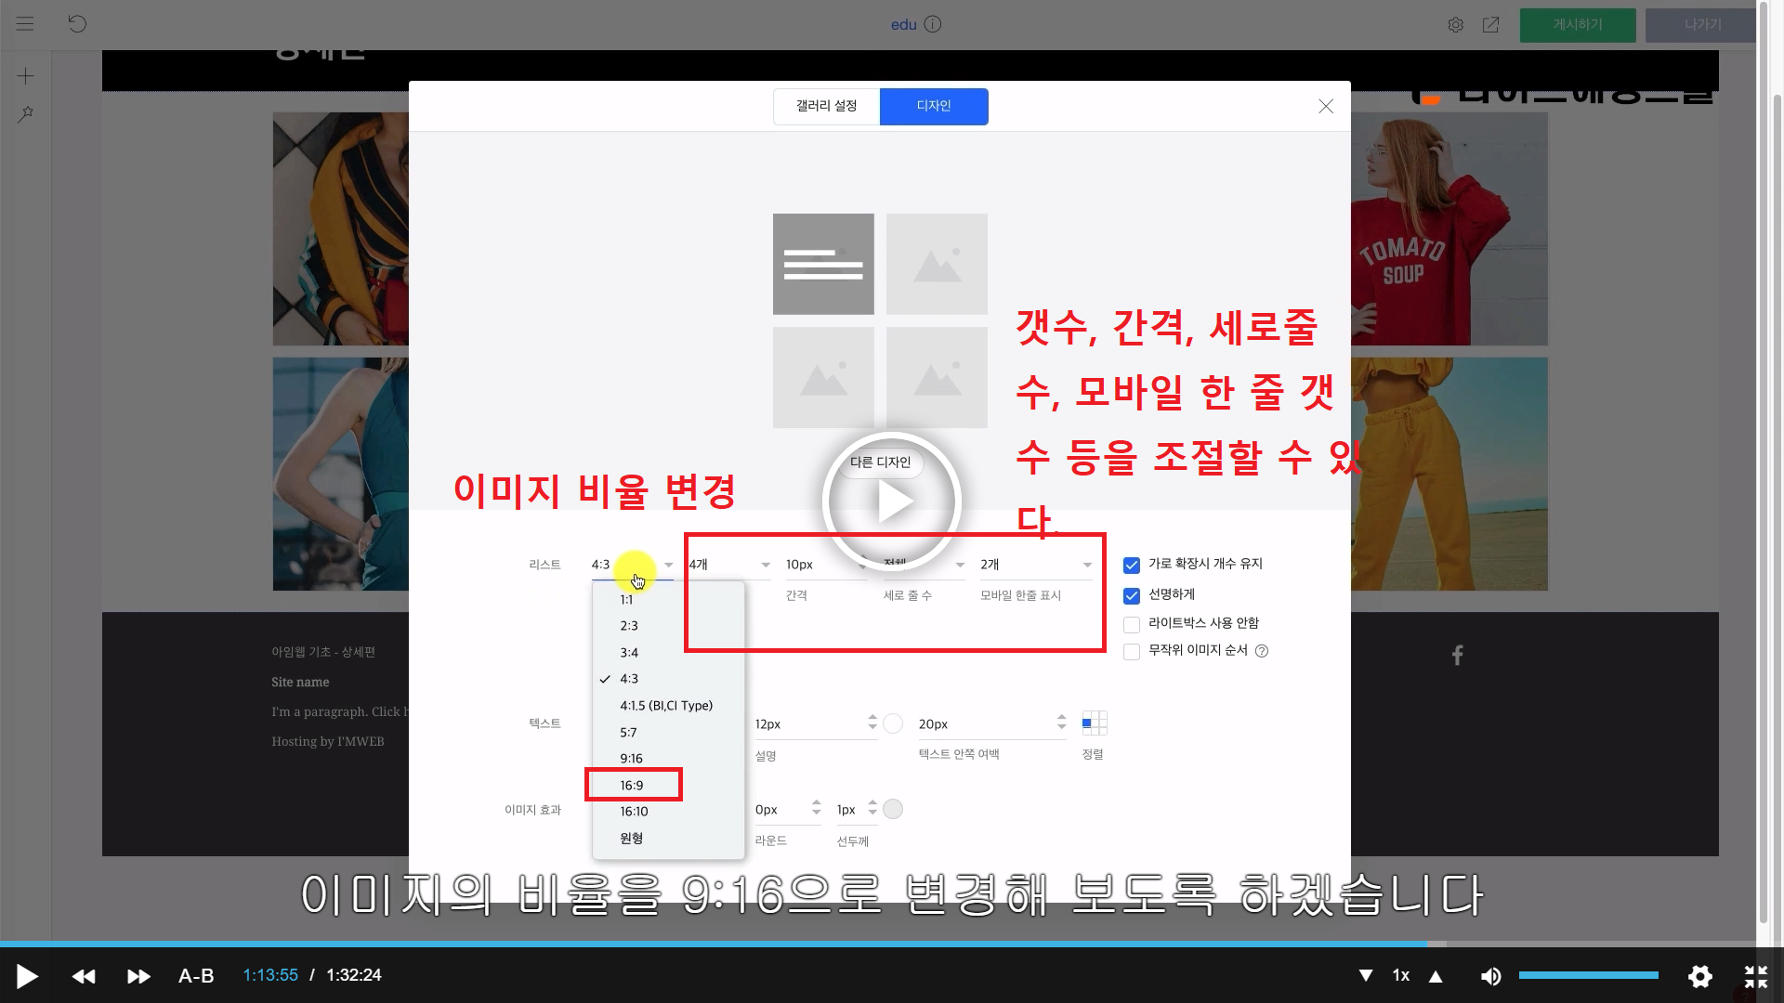This screenshot has width=1784, height=1003.
Task: Select 16:9 ratio from the list
Action: (x=632, y=786)
